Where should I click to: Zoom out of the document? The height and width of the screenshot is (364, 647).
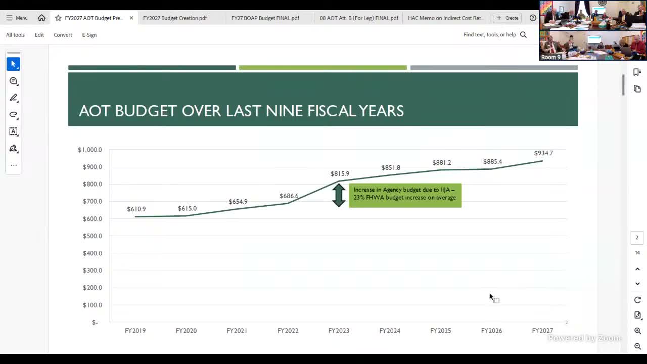tap(637, 346)
